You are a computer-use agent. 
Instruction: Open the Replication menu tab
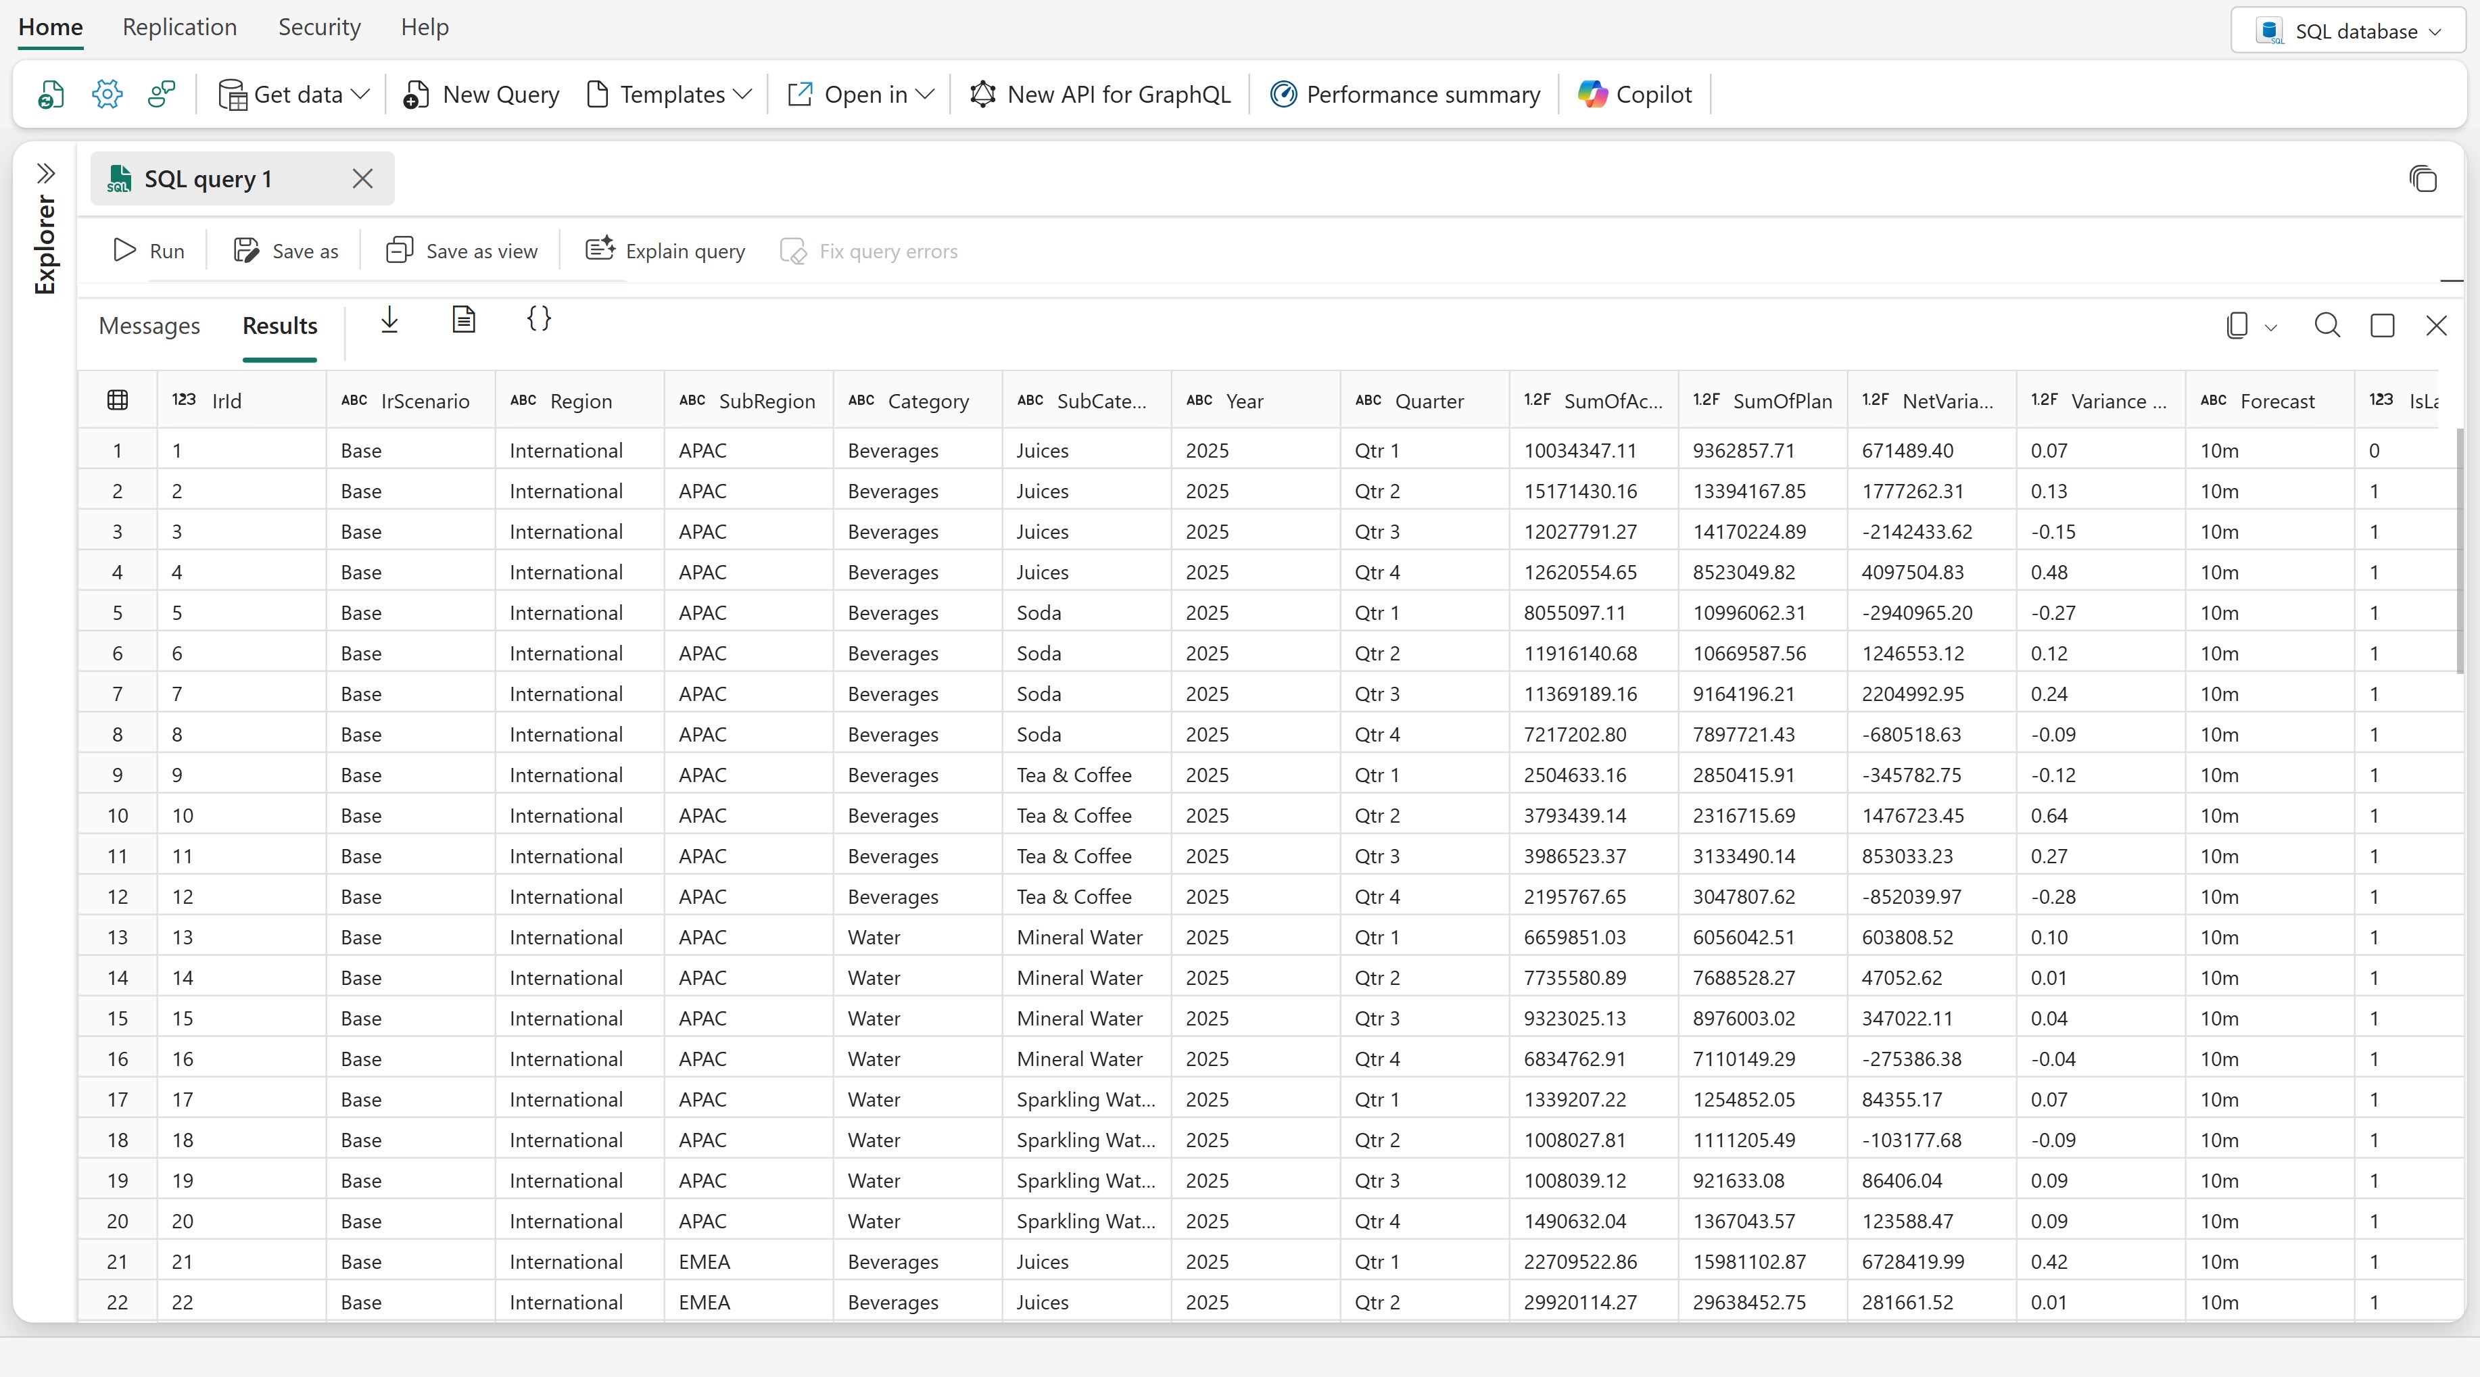click(x=180, y=27)
